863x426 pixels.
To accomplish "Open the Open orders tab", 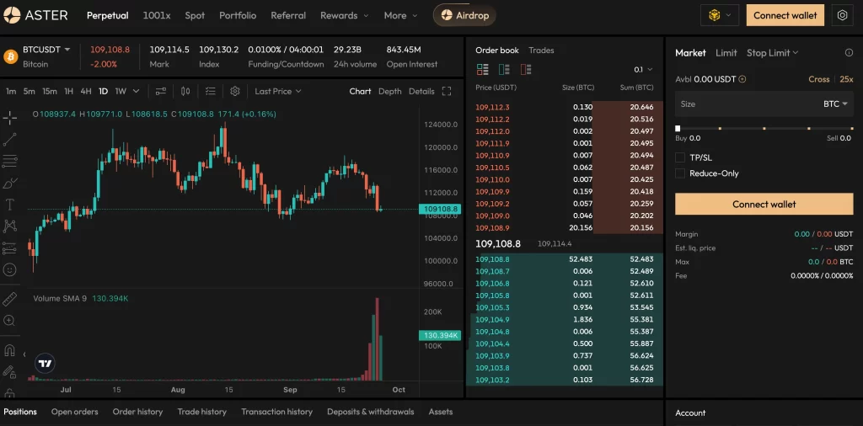I will click(75, 412).
